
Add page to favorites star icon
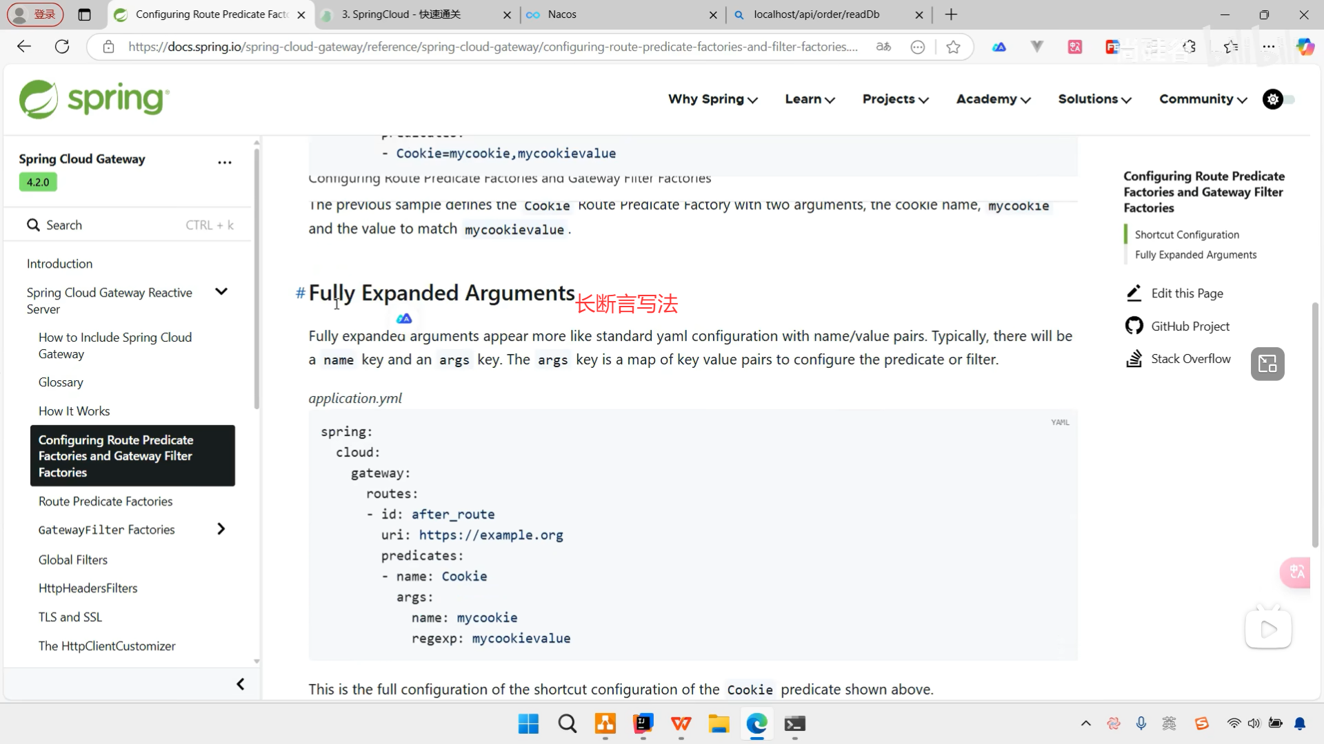point(953,47)
